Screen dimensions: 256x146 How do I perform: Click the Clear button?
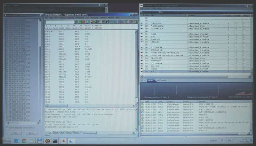tap(15, 133)
